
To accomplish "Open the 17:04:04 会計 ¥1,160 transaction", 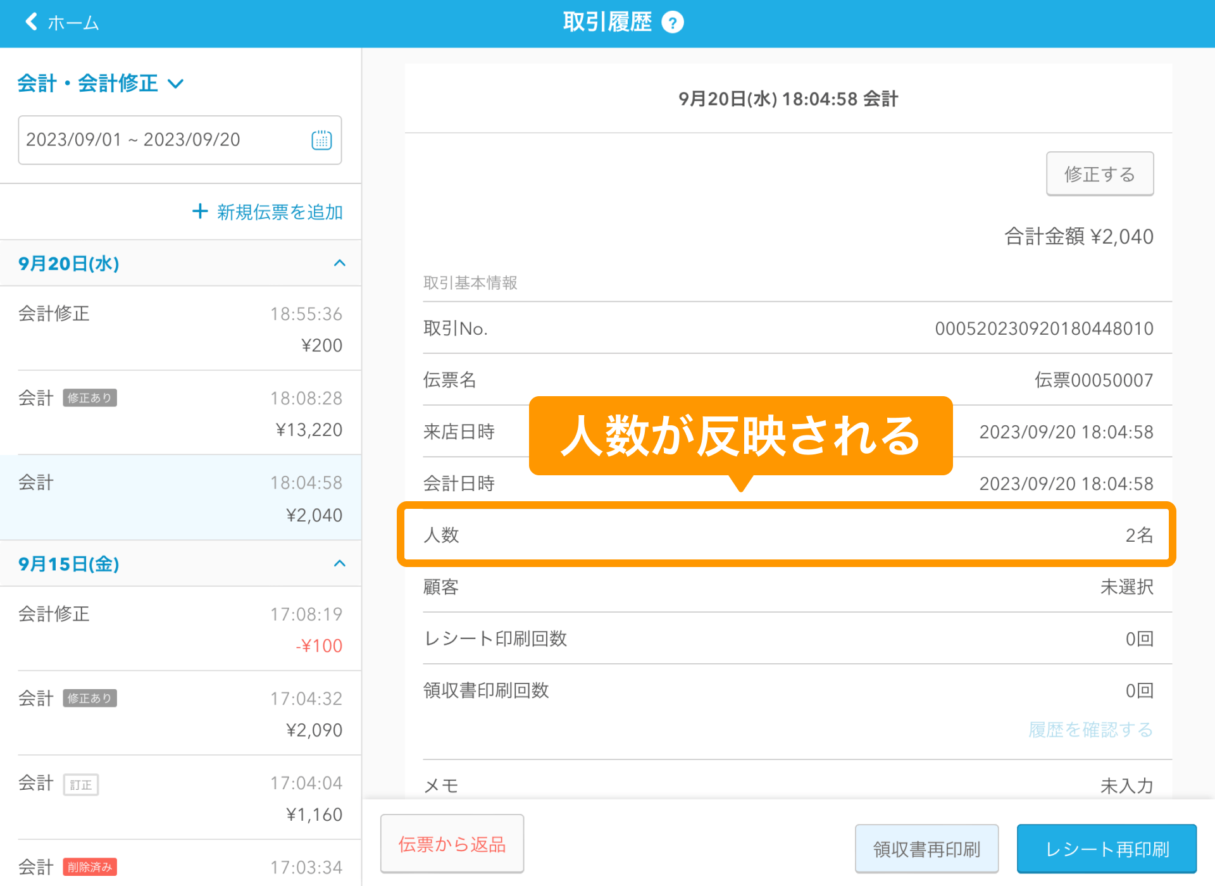I will 180,798.
